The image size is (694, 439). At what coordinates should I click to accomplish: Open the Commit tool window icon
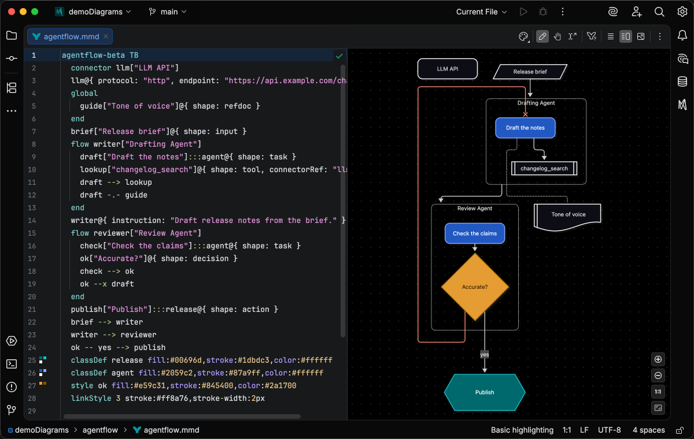point(12,58)
